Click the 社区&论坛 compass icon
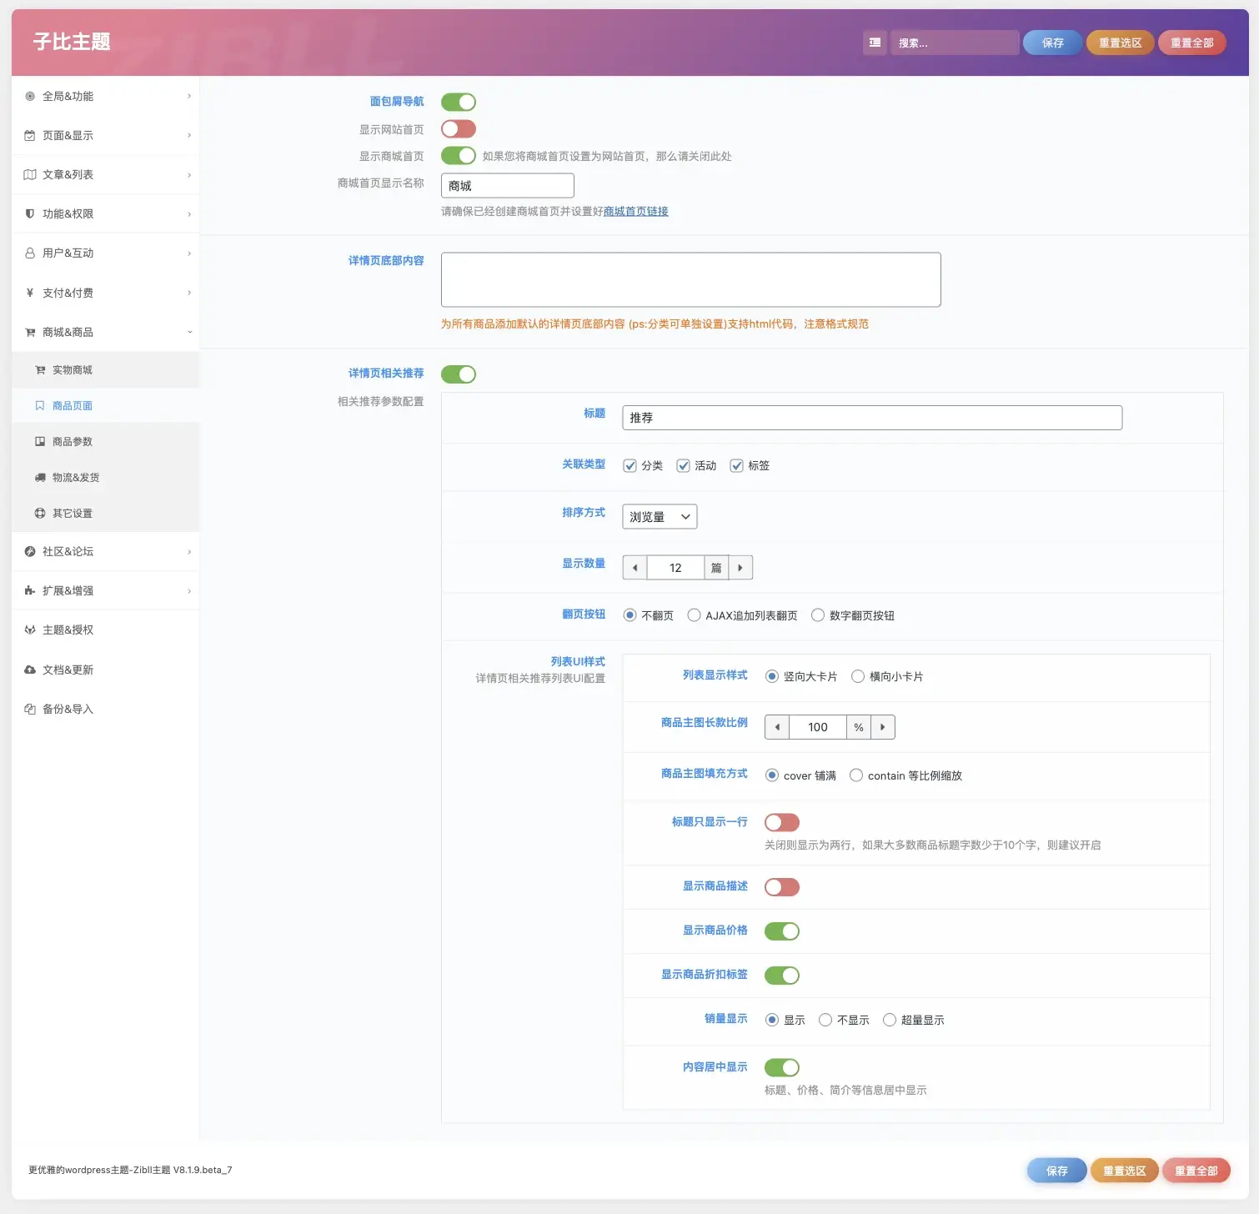1259x1214 pixels. pos(30,552)
